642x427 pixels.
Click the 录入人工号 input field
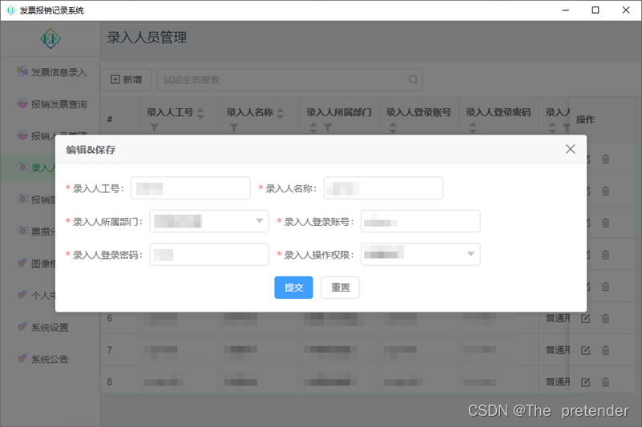coord(191,188)
